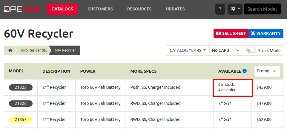Click 7/15/24 date in 21326 row

point(225,103)
